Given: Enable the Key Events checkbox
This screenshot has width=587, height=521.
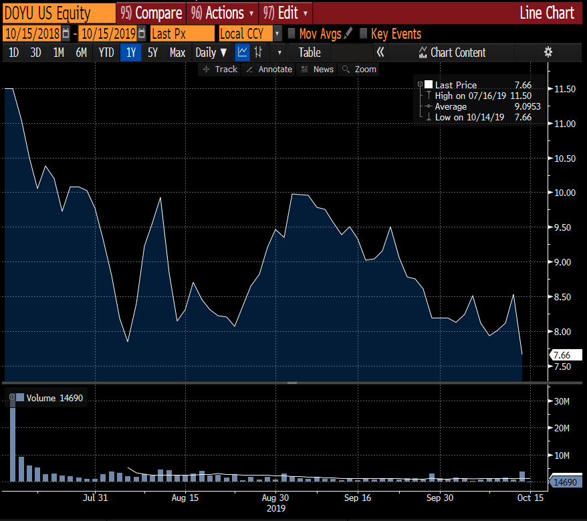Looking at the screenshot, I should pos(363,33).
